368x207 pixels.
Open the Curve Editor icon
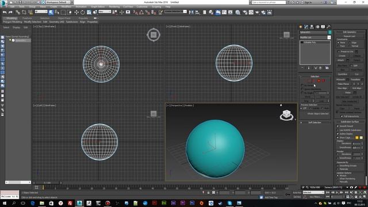click(x=224, y=12)
